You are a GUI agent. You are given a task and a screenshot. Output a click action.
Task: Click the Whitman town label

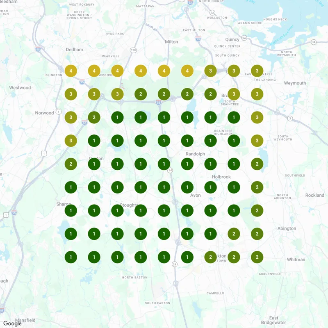(x=296, y=260)
